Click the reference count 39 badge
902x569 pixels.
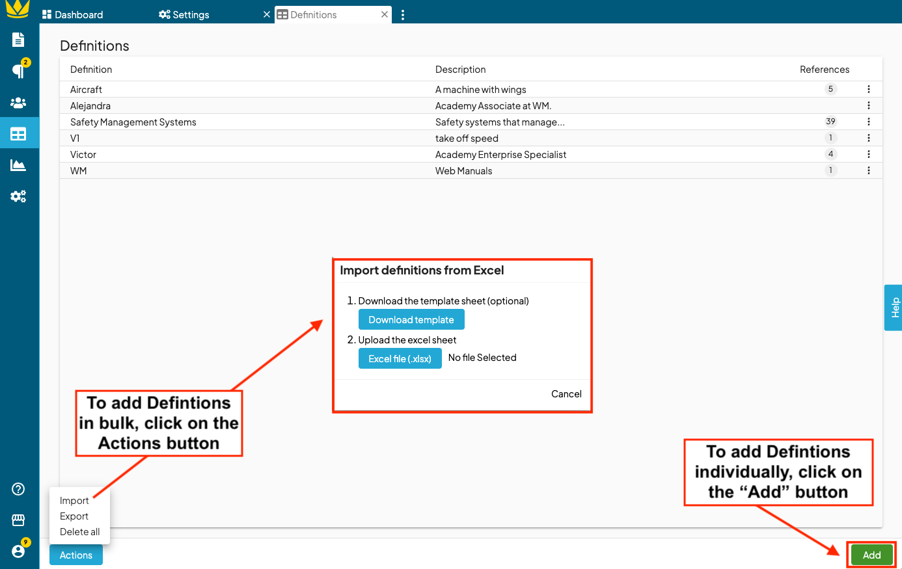830,122
